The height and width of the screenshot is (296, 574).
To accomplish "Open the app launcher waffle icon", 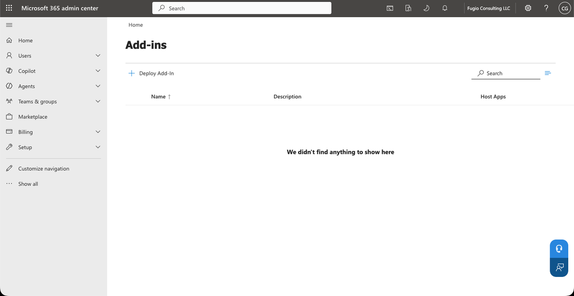I will [x=9, y=8].
